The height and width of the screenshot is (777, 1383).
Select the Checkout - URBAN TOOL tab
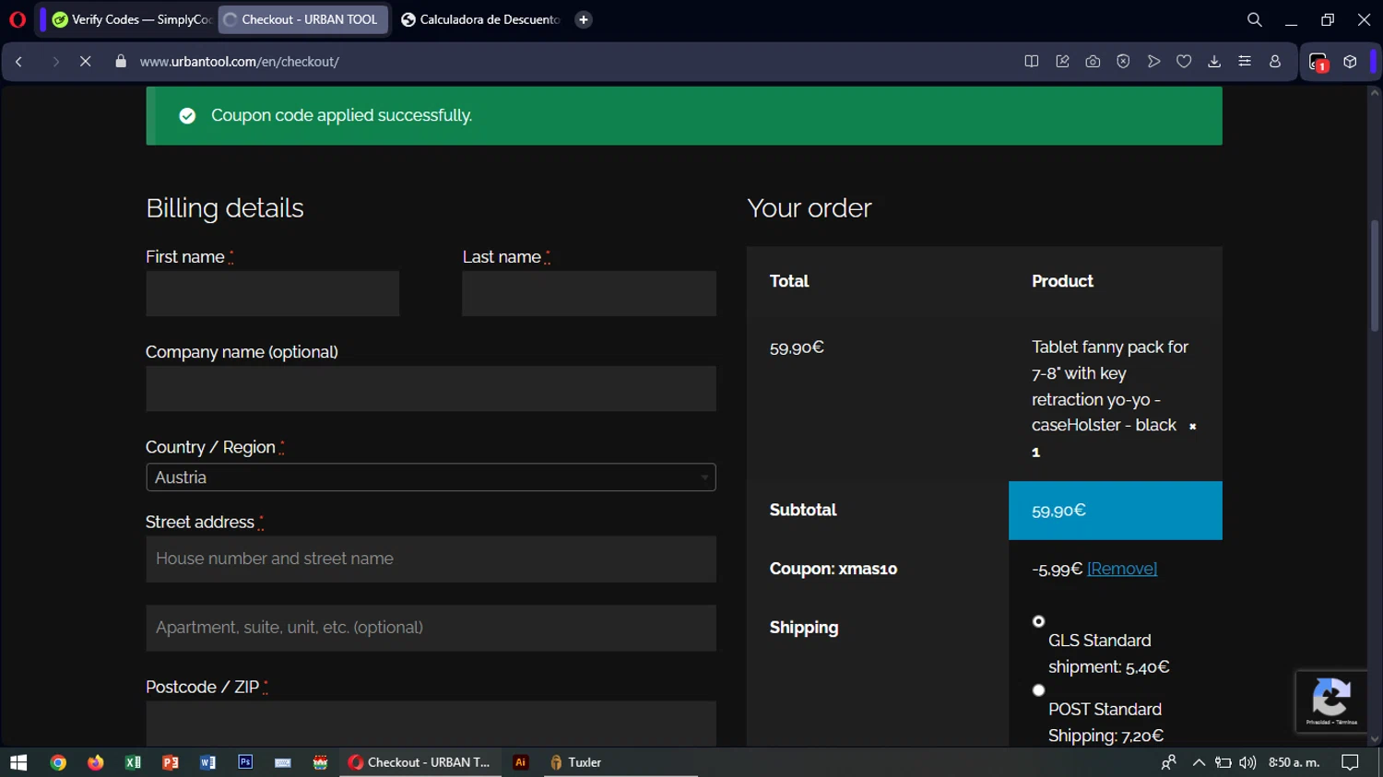pos(302,19)
